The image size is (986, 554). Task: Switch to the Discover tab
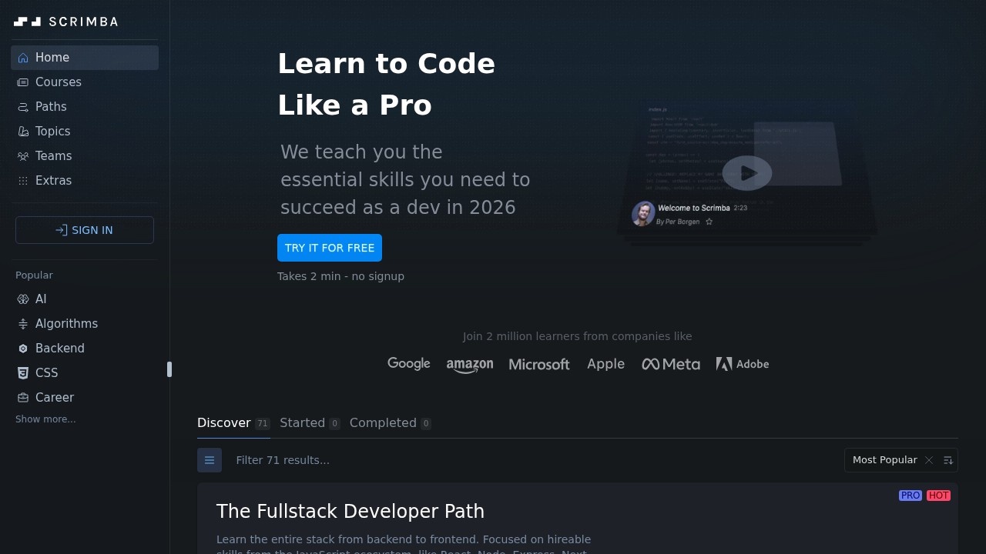[233, 423]
